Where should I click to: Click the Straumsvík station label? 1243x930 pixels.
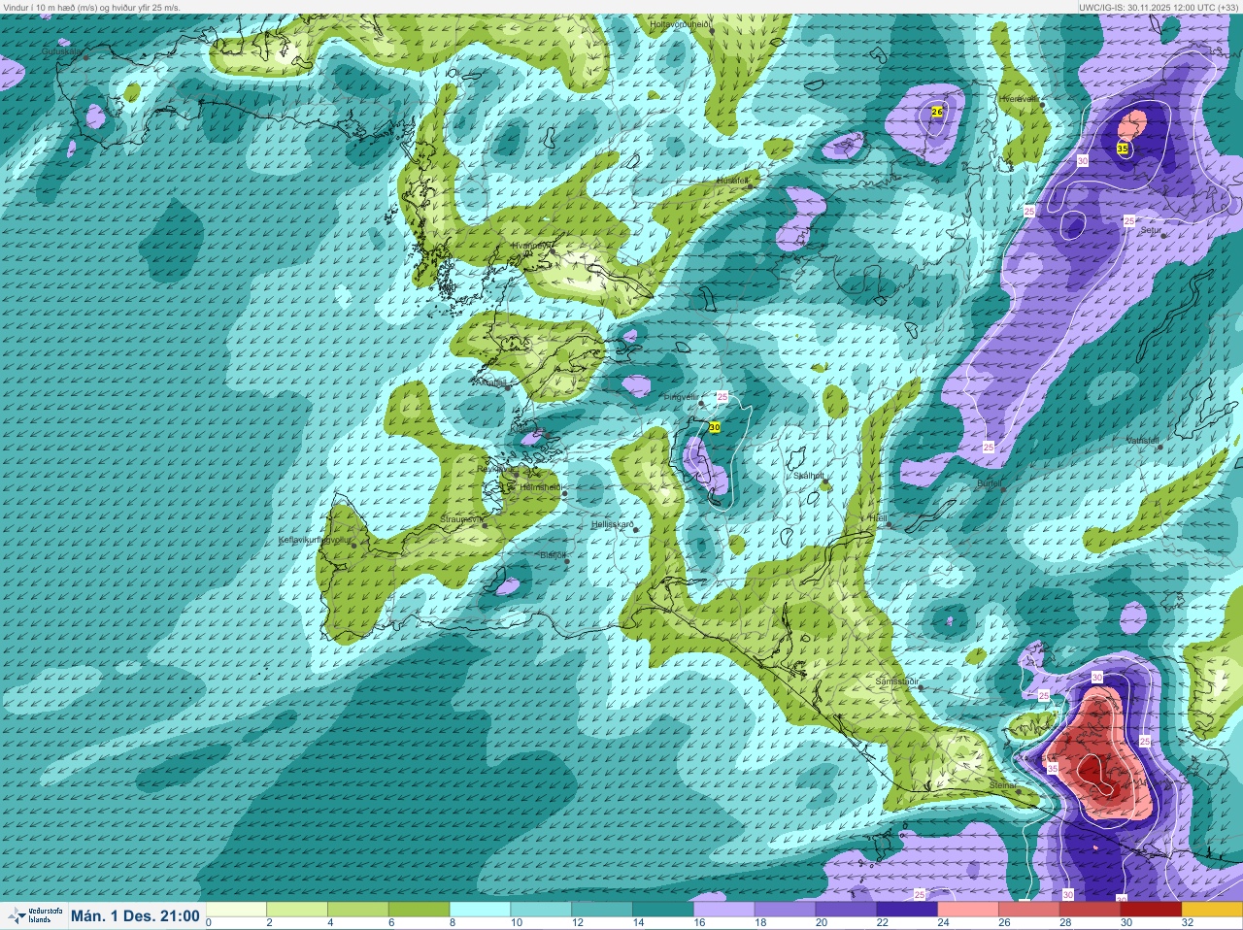(461, 519)
